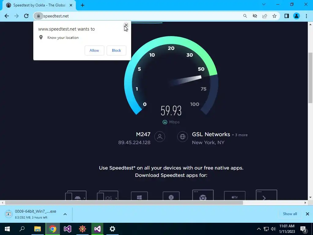The width and height of the screenshot is (313, 235).
Task: Open the zoom magnifier in address bar
Action: [x=245, y=16]
